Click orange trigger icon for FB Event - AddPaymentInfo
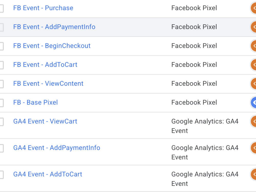The height and width of the screenshot is (192, 256). 253,27
